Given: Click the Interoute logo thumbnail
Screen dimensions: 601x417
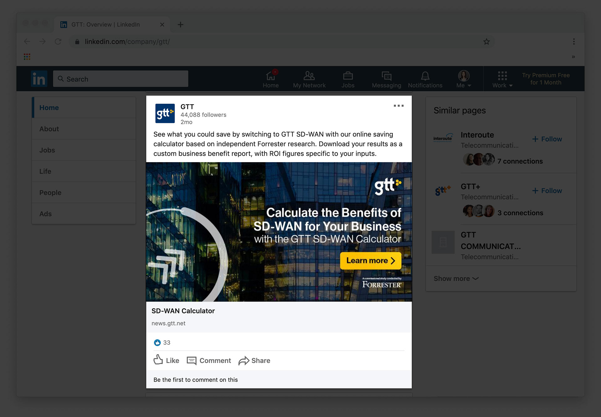Looking at the screenshot, I should [x=443, y=138].
